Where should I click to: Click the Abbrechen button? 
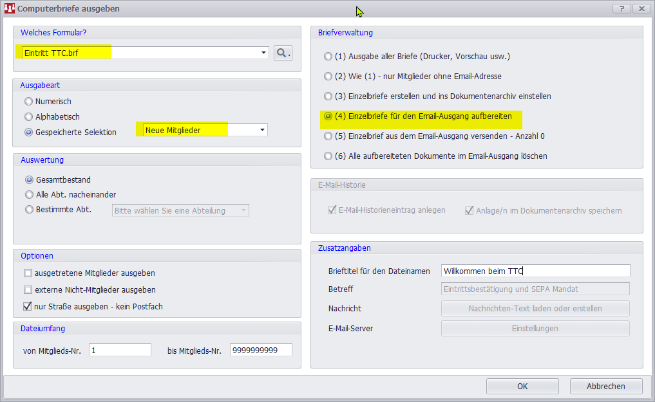pos(605,387)
